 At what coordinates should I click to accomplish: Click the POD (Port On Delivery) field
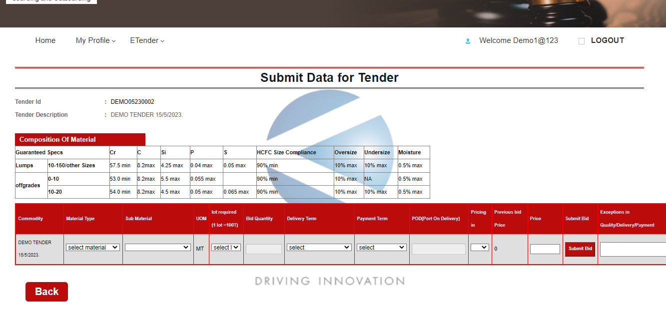pyautogui.click(x=438, y=249)
